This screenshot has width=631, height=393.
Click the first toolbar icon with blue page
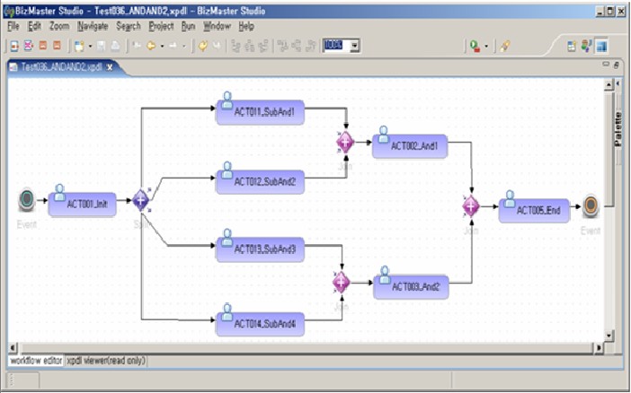[x=14, y=46]
